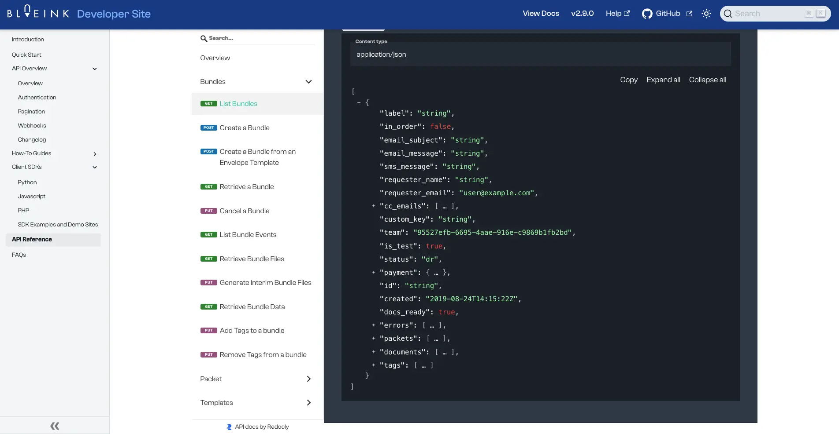Expand the packets array in JSON

click(374, 338)
